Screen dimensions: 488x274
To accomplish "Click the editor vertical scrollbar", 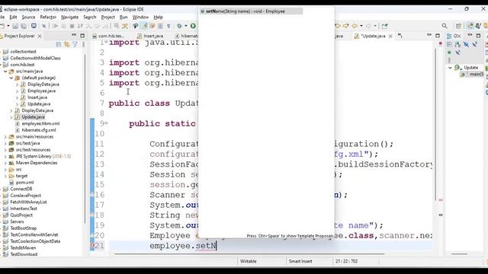I will tap(436, 124).
